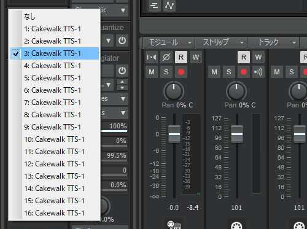The height and width of the screenshot is (229, 307).
Task: Choose '15: Cakewalk TTS-1' menu entry
Action: tap(54, 201)
